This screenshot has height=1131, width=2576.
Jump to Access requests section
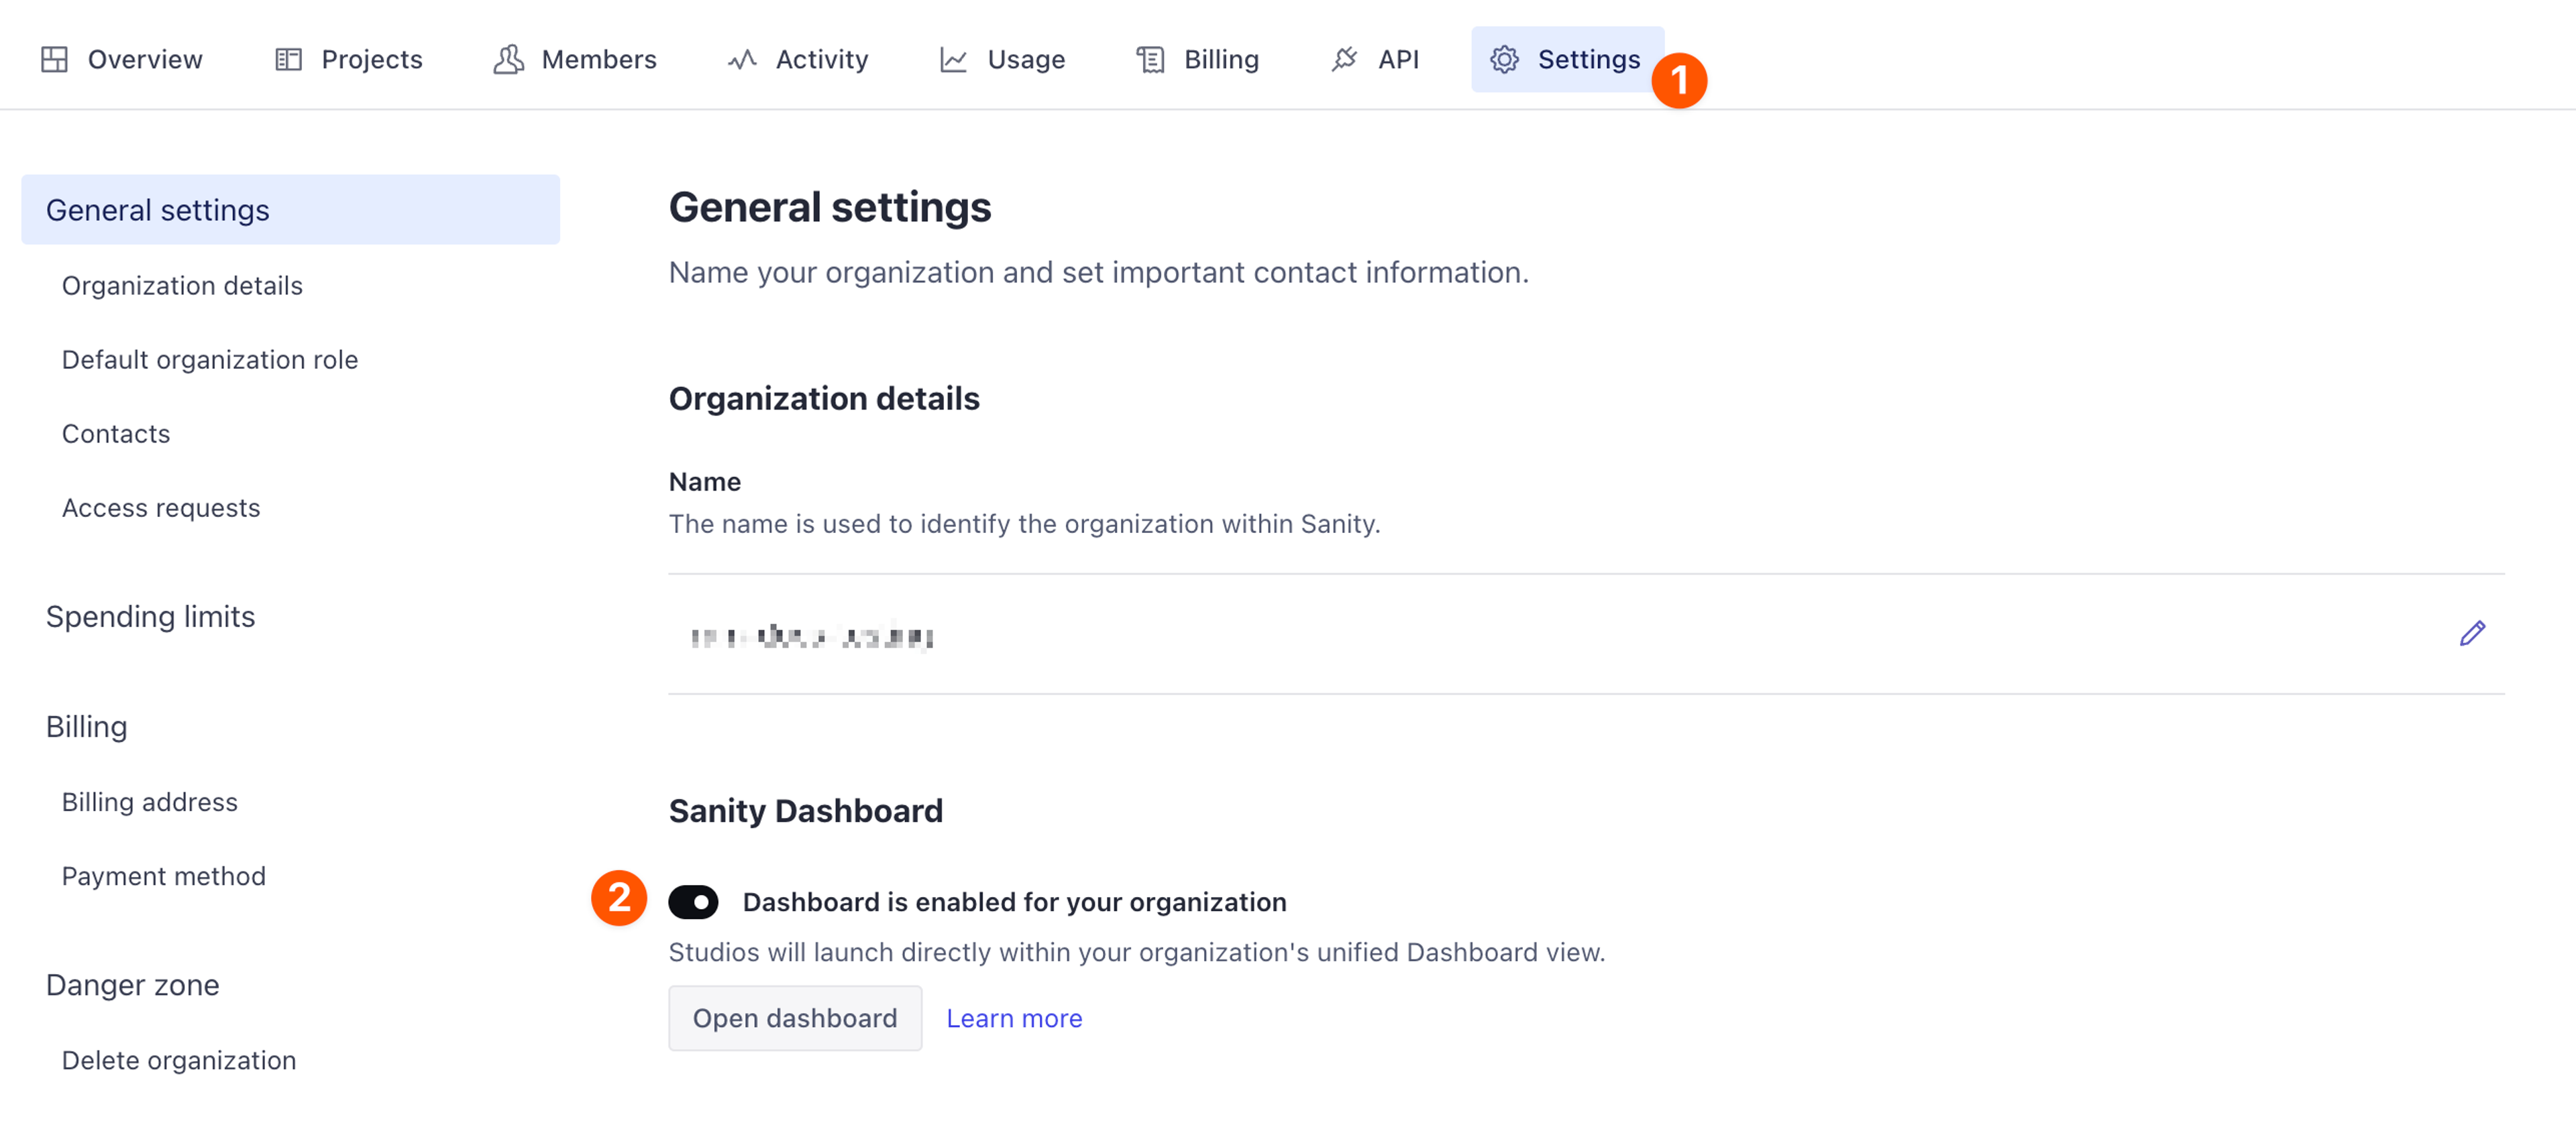(161, 508)
